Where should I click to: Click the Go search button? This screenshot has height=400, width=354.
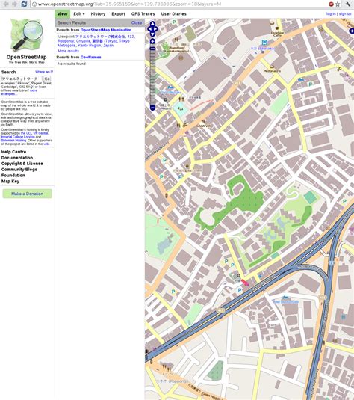[x=47, y=79]
